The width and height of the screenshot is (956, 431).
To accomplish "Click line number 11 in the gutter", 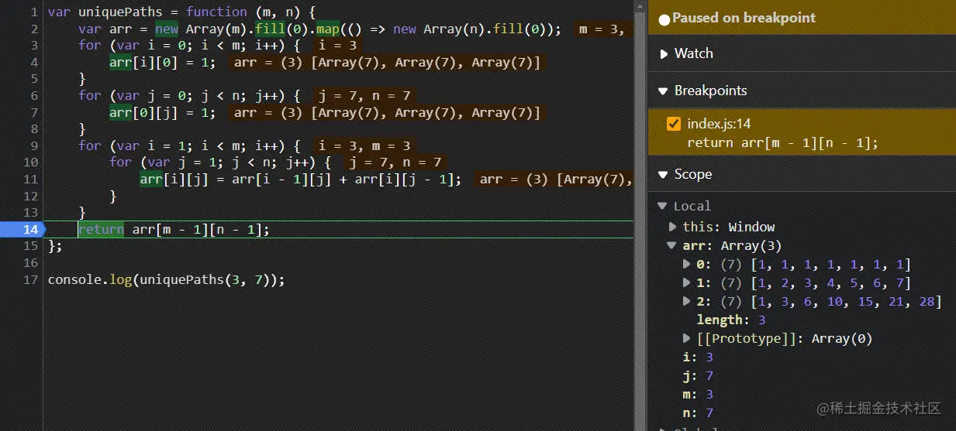I will pos(30,179).
